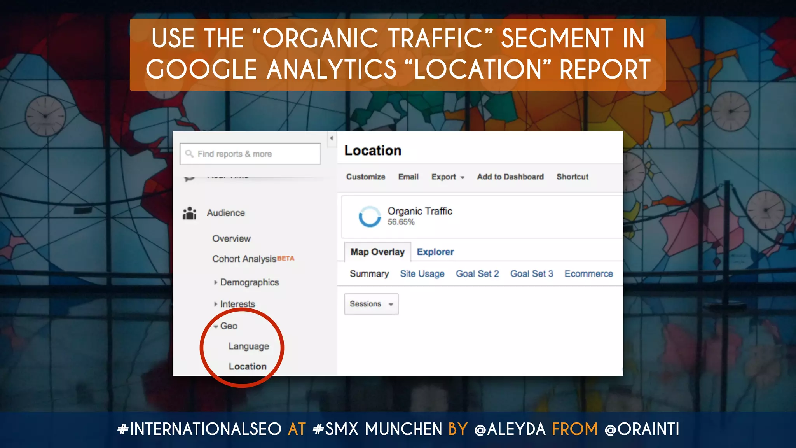This screenshot has height=448, width=796.
Task: Open the Export dropdown
Action: point(448,177)
